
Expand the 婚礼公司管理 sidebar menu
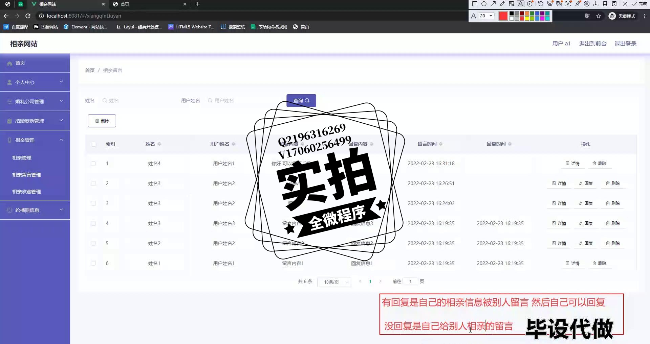pyautogui.click(x=35, y=101)
